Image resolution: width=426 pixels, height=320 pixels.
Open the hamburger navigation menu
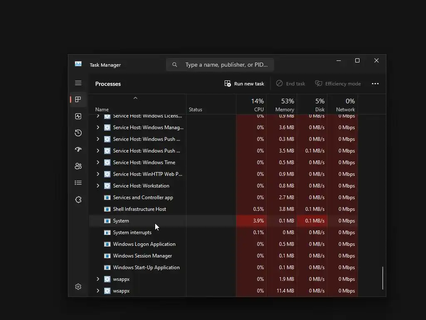(78, 83)
